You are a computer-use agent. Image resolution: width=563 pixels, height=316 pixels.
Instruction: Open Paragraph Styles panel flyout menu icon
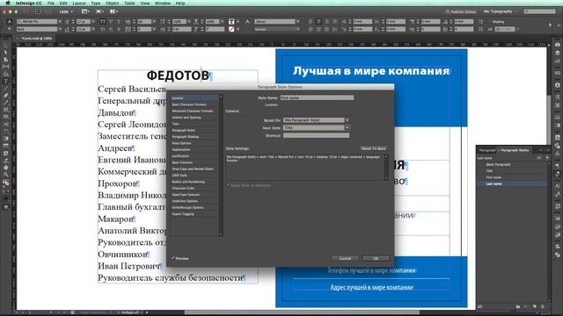(547, 150)
